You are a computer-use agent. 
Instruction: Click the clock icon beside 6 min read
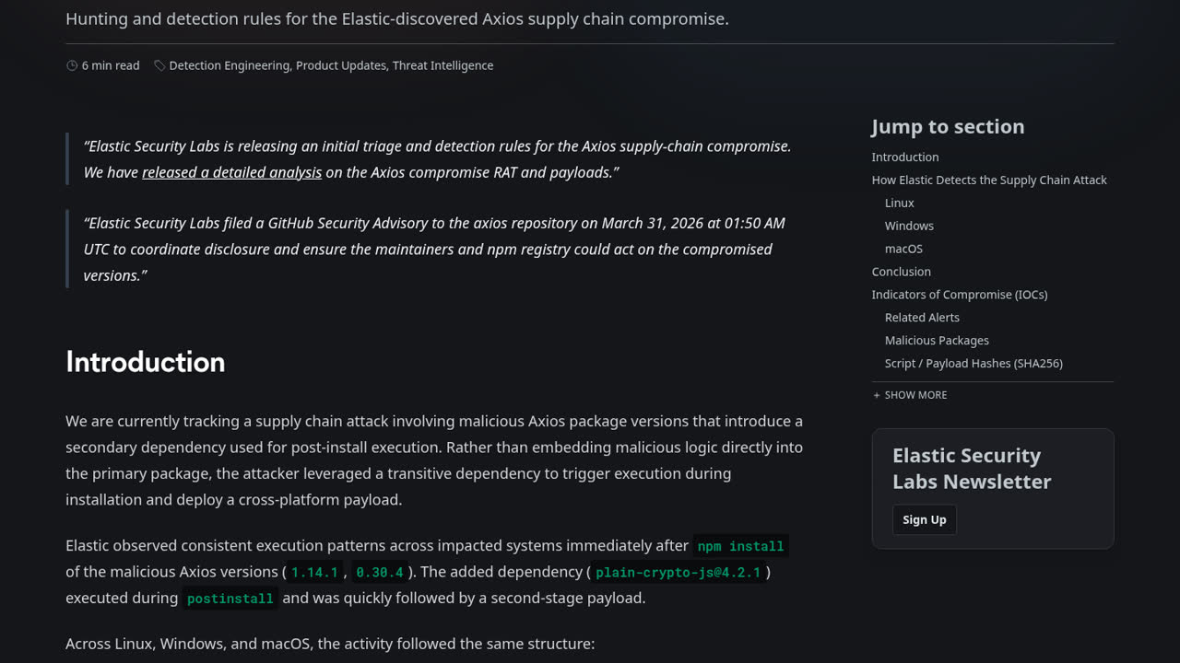pos(72,65)
